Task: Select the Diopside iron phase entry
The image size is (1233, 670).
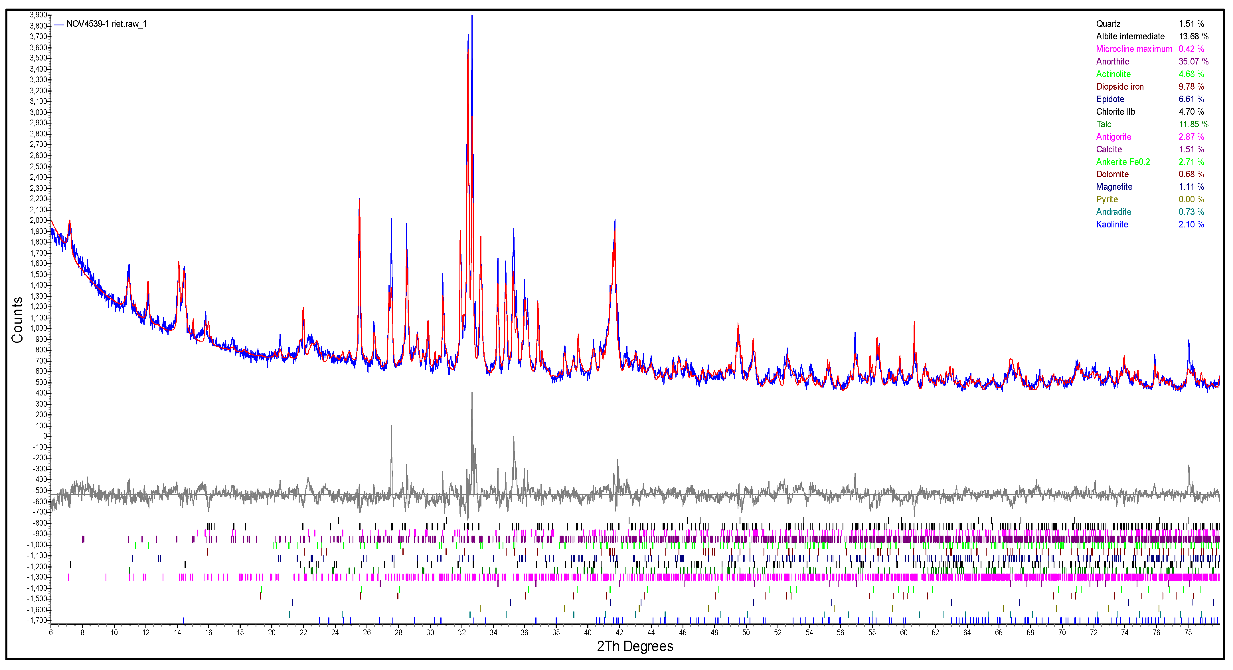Action: [1119, 87]
